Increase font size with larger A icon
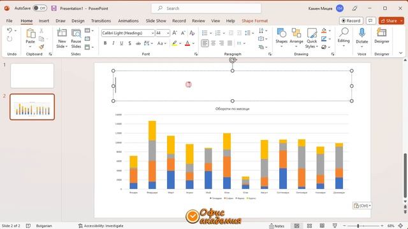Screen dimensions: 408x229 pyautogui.click(x=175, y=33)
